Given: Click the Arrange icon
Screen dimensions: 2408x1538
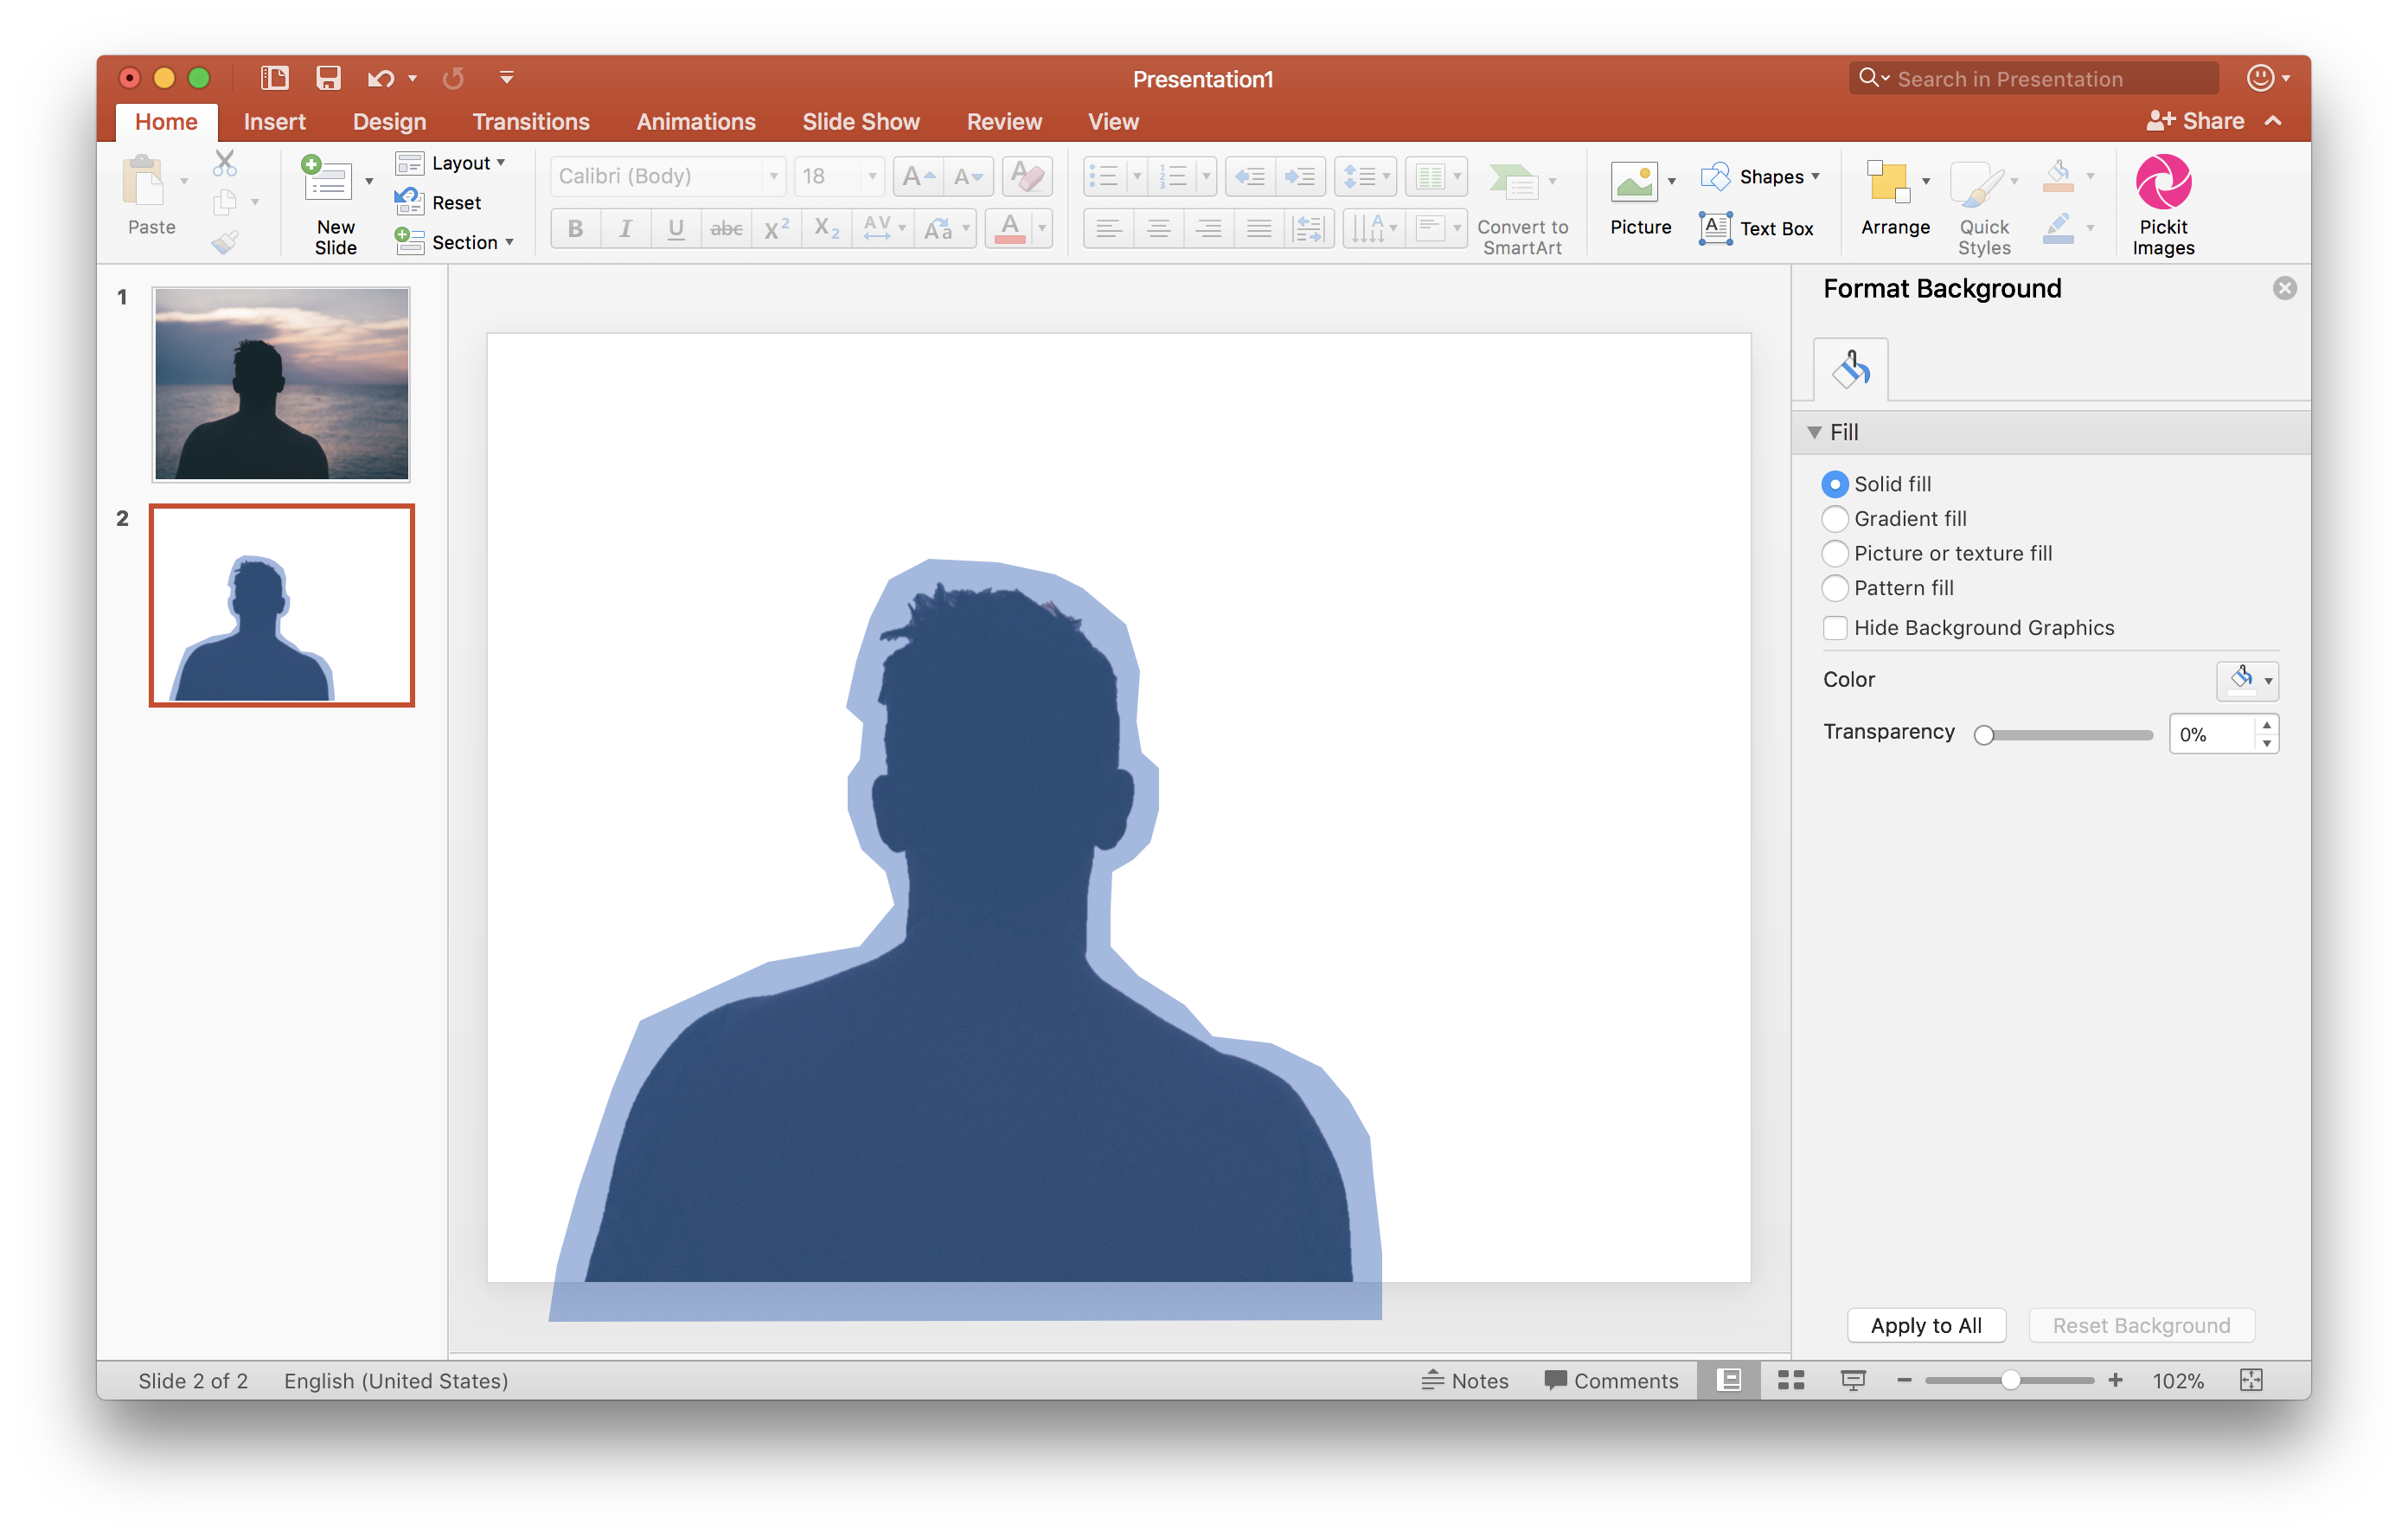Looking at the screenshot, I should (x=1892, y=183).
